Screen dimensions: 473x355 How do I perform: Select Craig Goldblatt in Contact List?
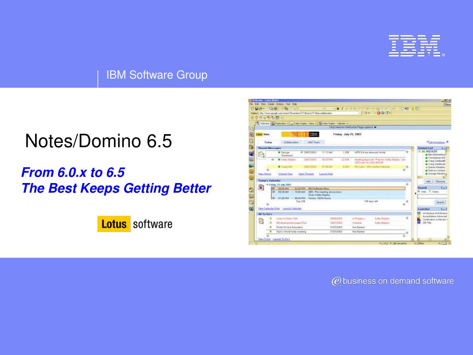(x=436, y=161)
